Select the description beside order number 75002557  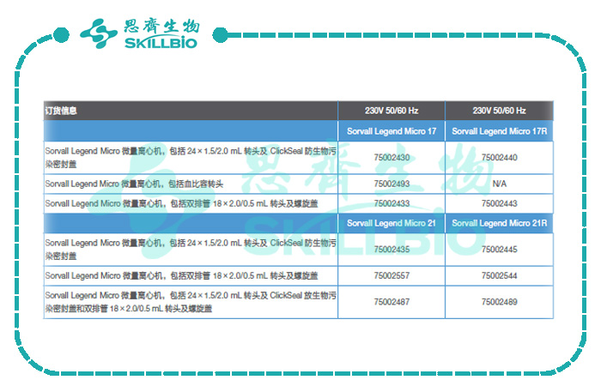(x=191, y=275)
